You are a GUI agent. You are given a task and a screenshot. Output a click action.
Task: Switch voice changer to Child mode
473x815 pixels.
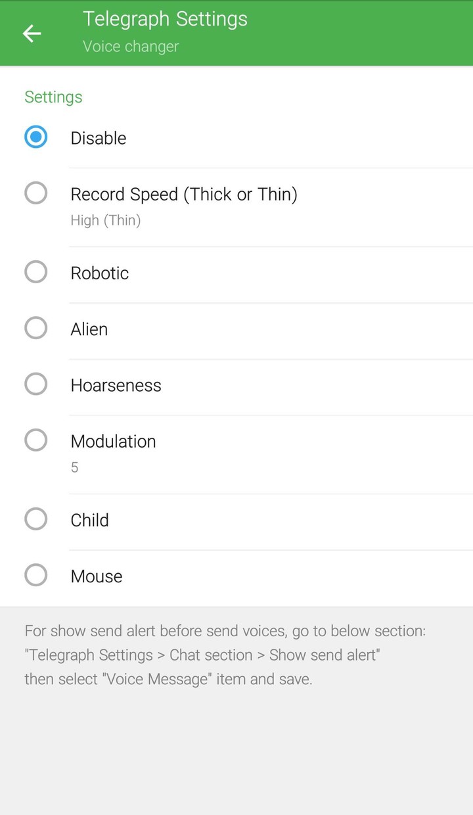coord(36,519)
